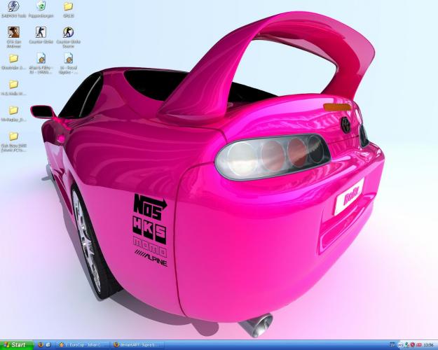
Task: Click the second Quick Launch icon
Action: (49, 344)
